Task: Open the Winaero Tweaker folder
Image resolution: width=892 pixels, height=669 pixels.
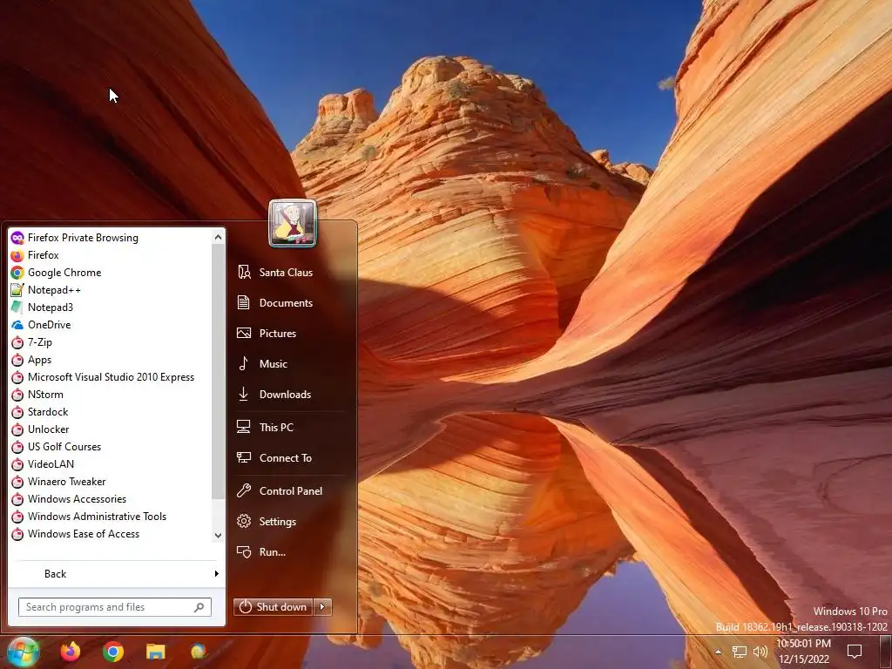Action: [110, 482]
